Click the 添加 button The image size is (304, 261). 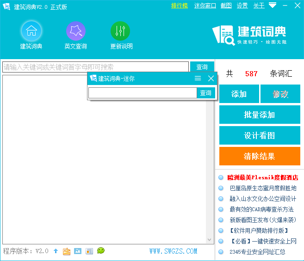pyautogui.click(x=239, y=94)
